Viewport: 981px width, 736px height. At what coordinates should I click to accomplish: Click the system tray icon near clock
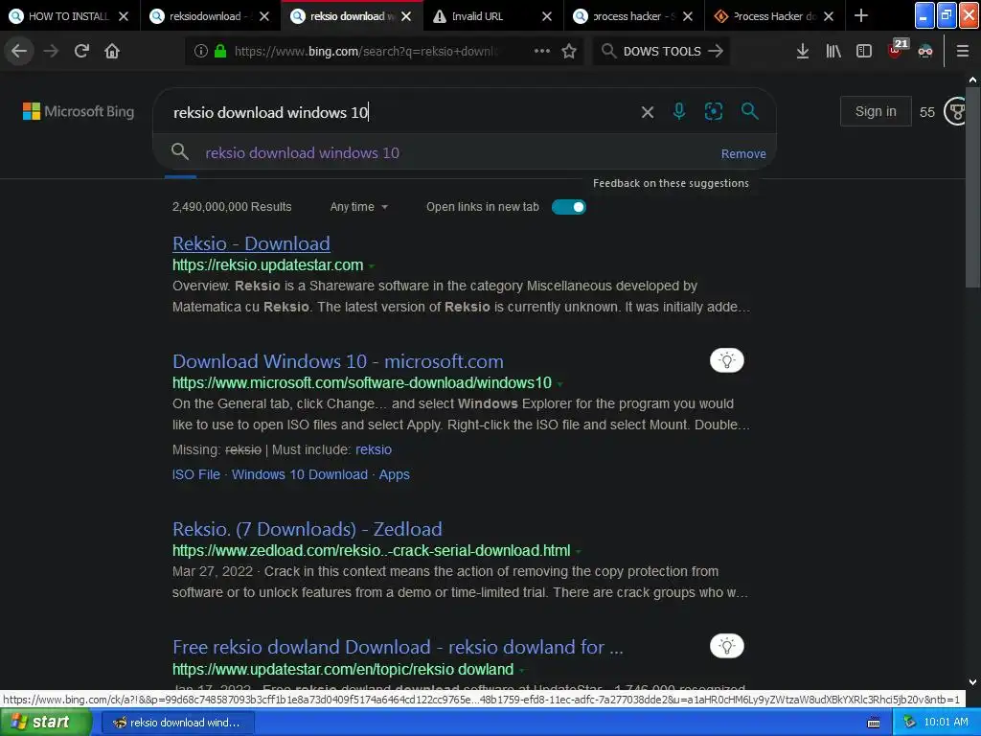[x=909, y=723]
